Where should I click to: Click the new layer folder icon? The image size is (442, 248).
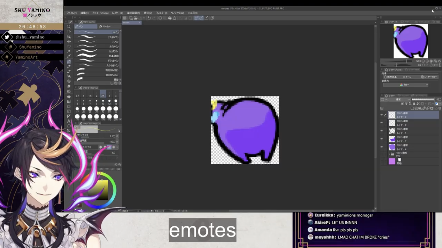coord(420,108)
